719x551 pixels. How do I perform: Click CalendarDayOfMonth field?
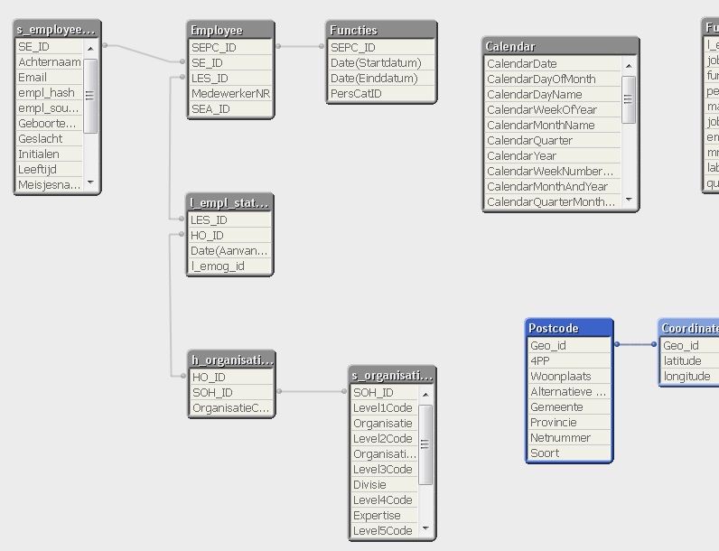pyautogui.click(x=553, y=79)
